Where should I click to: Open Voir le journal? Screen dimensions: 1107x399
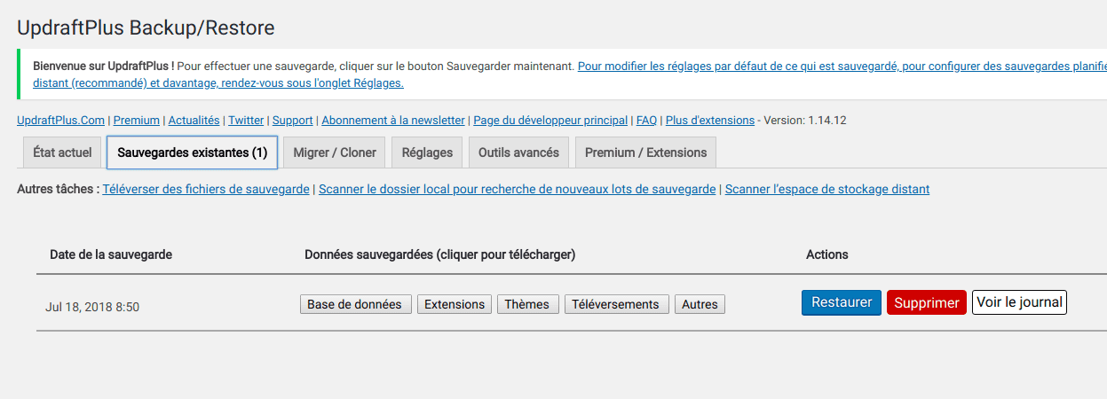pos(1019,302)
